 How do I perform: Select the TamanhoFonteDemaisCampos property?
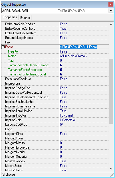click(29, 65)
